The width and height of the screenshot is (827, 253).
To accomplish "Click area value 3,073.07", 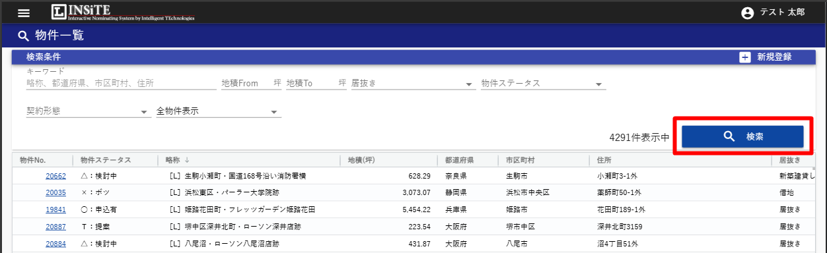I will coord(416,193).
